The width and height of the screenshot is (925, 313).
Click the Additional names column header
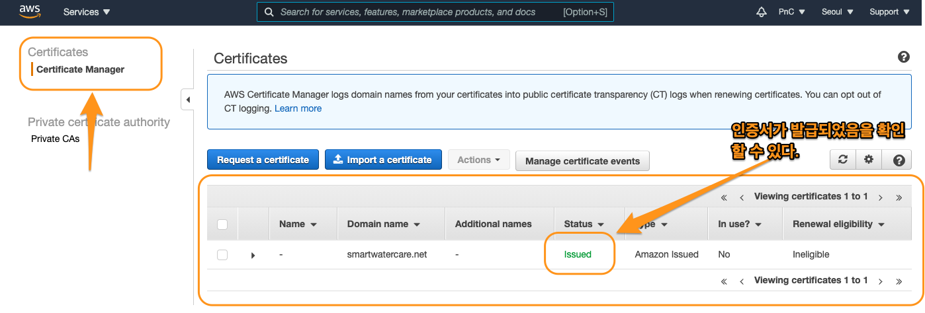coord(493,224)
